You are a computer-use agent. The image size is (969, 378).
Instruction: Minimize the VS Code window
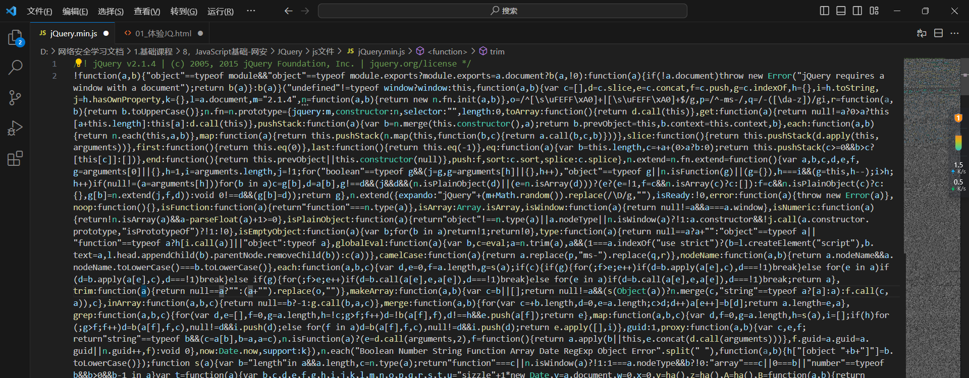[897, 11]
